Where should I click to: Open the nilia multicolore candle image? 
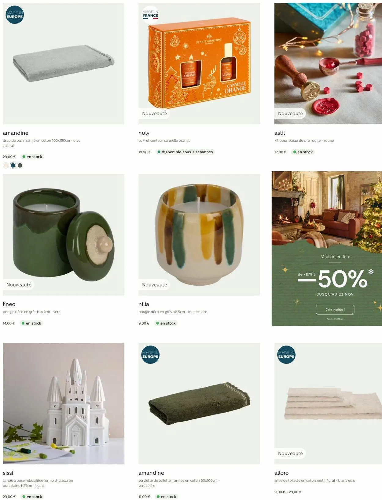tap(199, 235)
